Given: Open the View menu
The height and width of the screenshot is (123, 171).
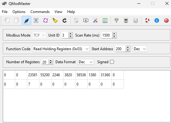Looking at the screenshot, I should (58, 12).
